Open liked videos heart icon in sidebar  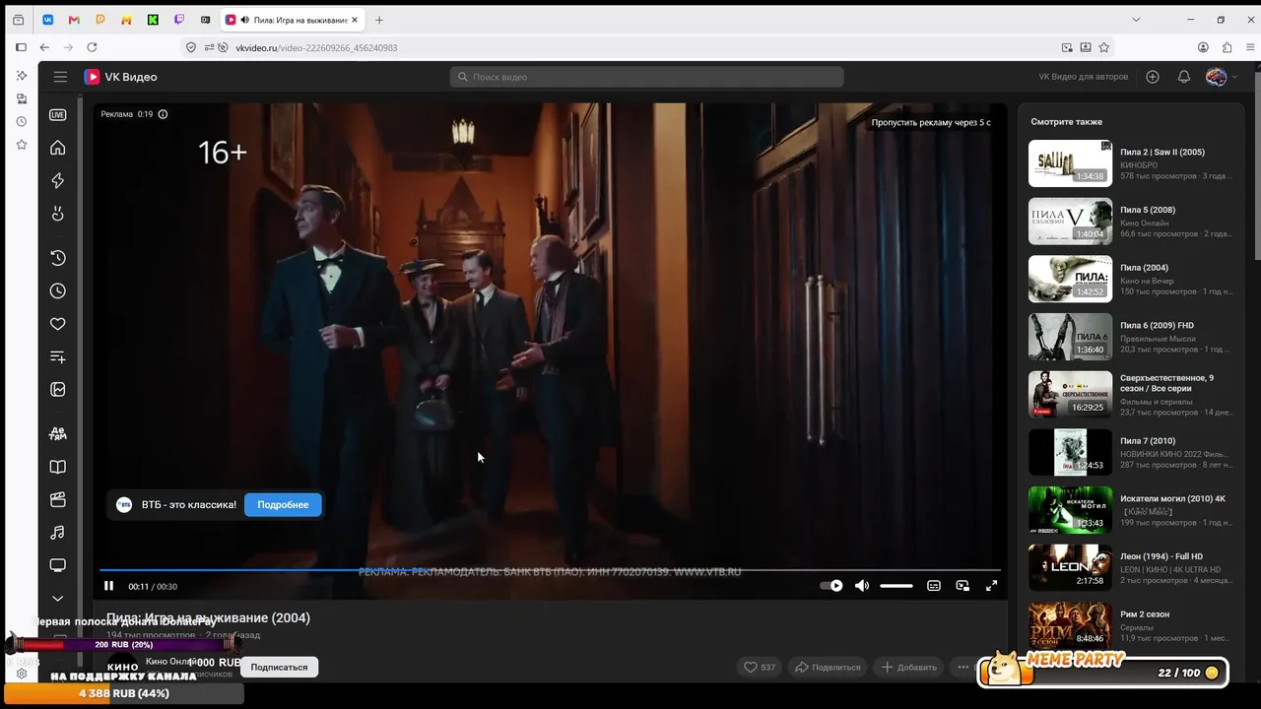58,324
